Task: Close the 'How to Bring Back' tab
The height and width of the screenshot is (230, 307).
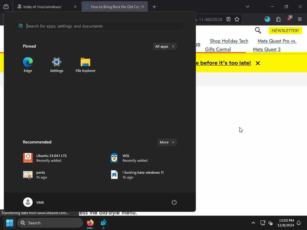Action: pos(143,7)
